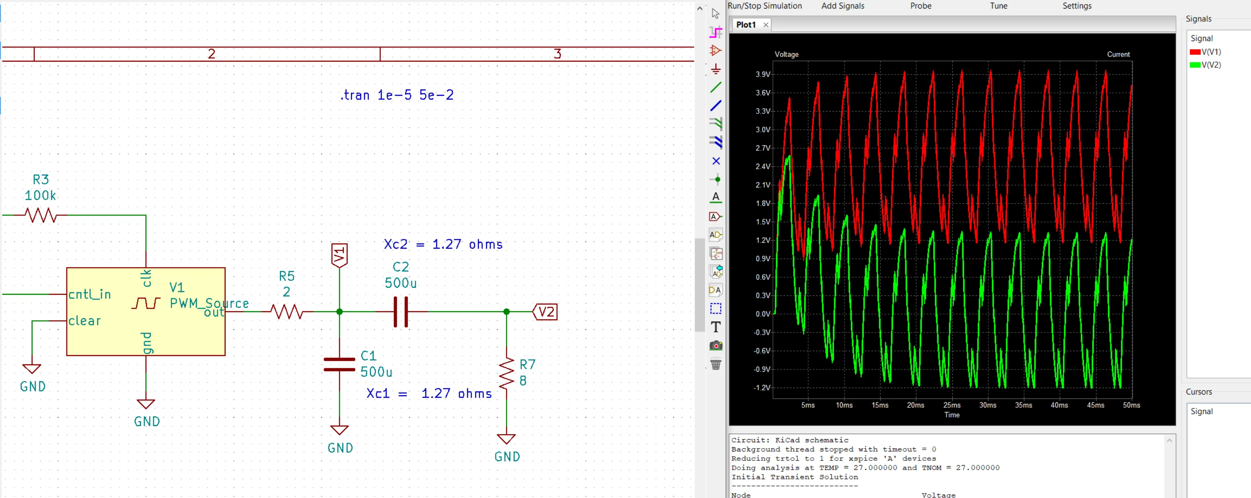Select the wire to bus entry tool
Viewport: 1251px width, 498px height.
pyautogui.click(x=715, y=124)
